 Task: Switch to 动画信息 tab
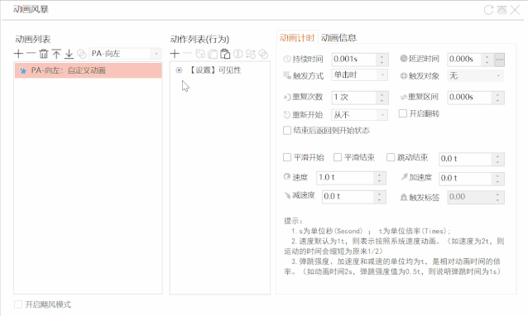click(x=338, y=38)
